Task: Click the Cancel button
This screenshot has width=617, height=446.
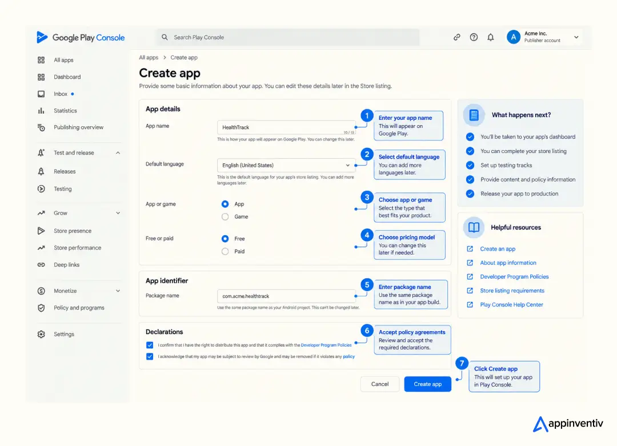Action: 380,384
